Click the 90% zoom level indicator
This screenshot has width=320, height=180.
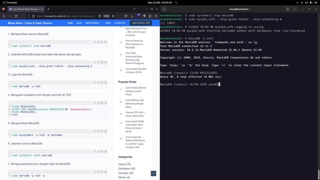click(x=106, y=16)
